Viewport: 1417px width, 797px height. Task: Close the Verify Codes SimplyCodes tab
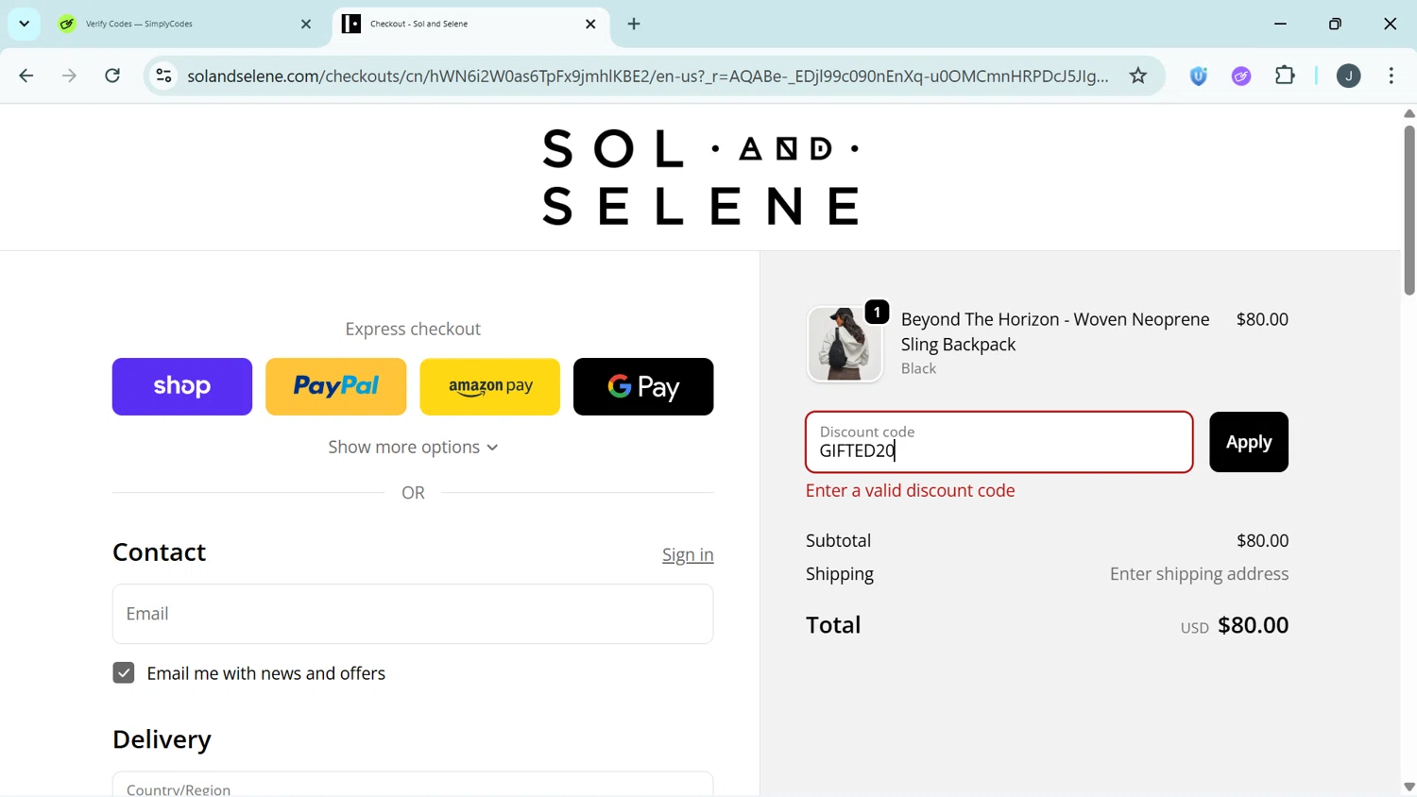pyautogui.click(x=305, y=24)
